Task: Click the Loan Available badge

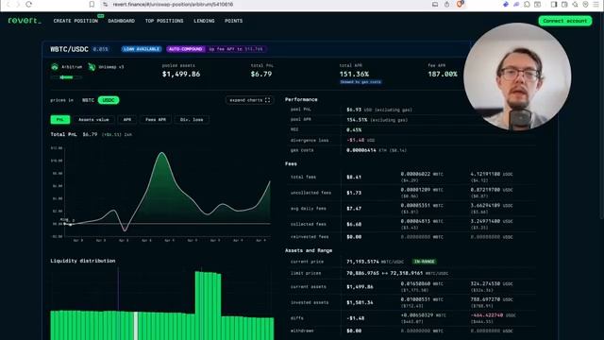Action: pyautogui.click(x=142, y=49)
